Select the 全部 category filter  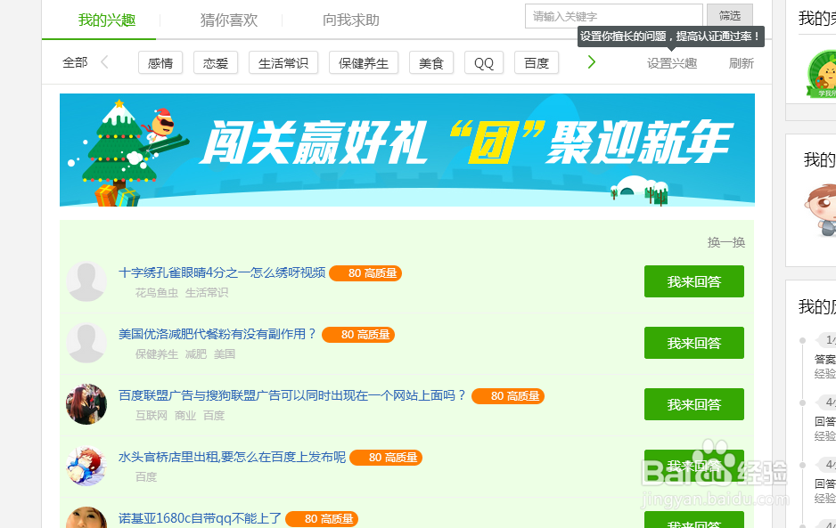click(75, 63)
